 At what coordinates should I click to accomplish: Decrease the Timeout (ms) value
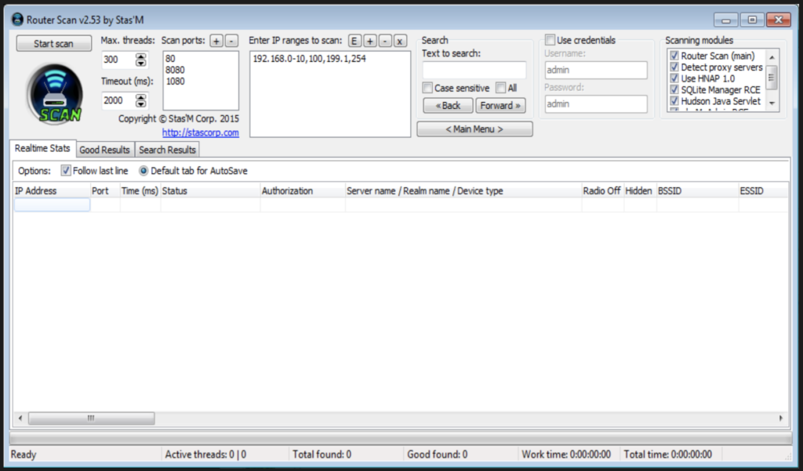pyautogui.click(x=141, y=104)
